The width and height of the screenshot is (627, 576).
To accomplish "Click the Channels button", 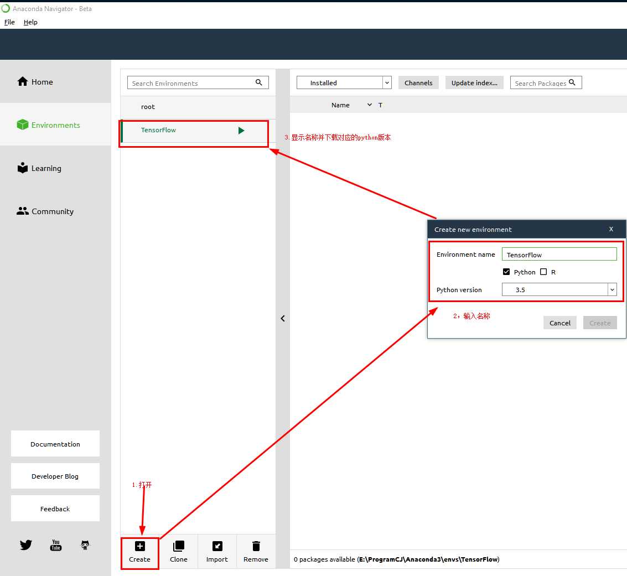I will pos(418,83).
